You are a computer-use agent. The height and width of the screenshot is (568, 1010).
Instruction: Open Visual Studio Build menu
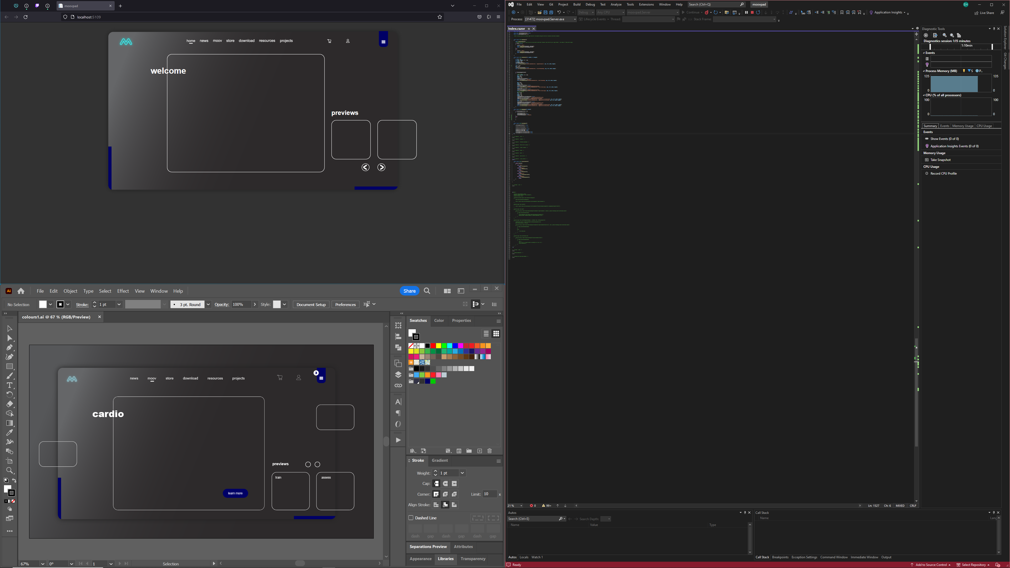click(576, 4)
